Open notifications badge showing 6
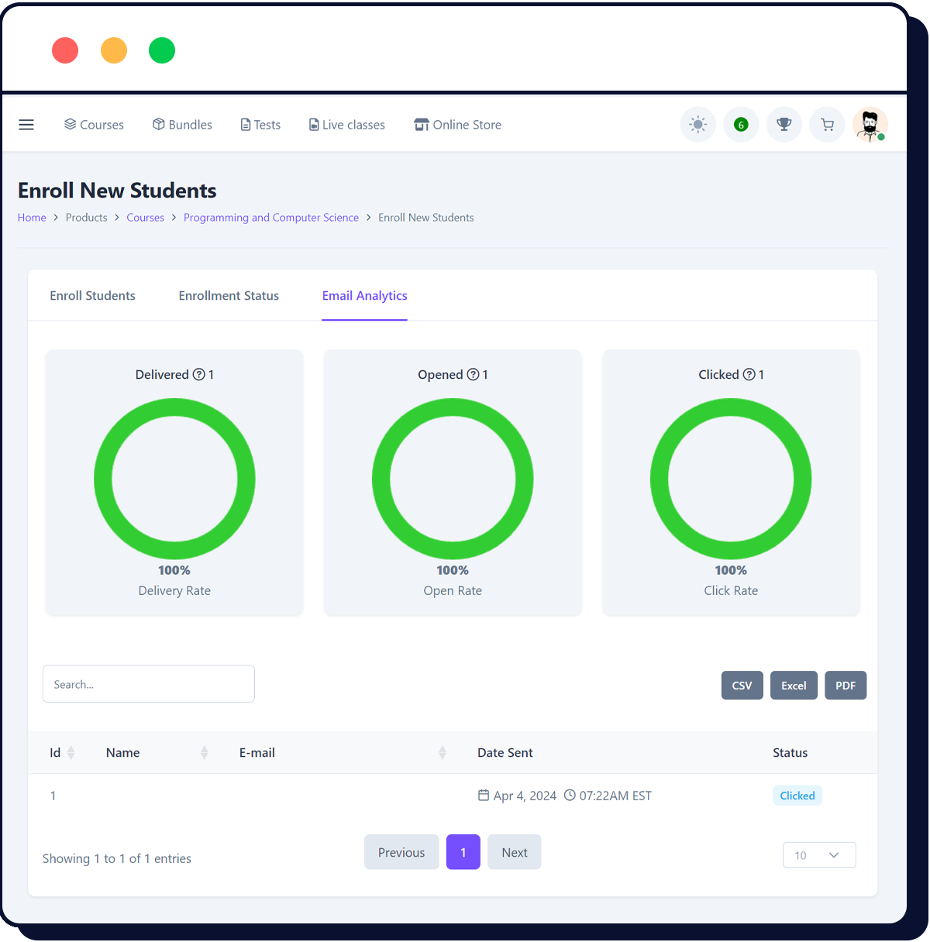This screenshot has height=942, width=930. point(741,125)
